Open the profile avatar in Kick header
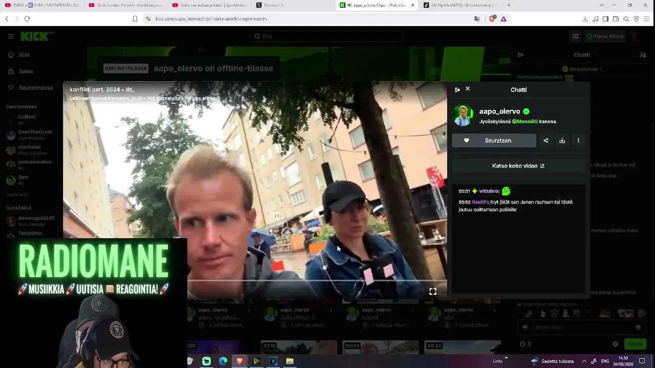Viewport: 655px width, 368px height. 635,36
